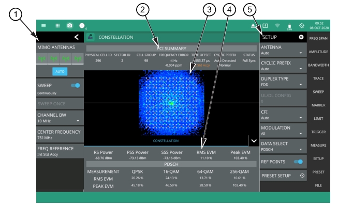Open the apps grid icon
The width and height of the screenshot is (352, 206).
point(57,26)
